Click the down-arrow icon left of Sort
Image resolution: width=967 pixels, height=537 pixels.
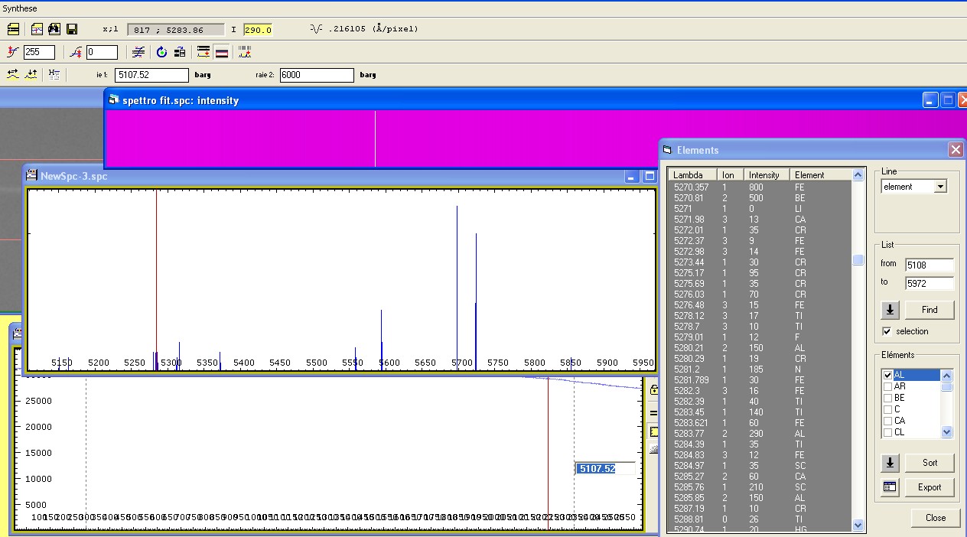[x=890, y=463]
